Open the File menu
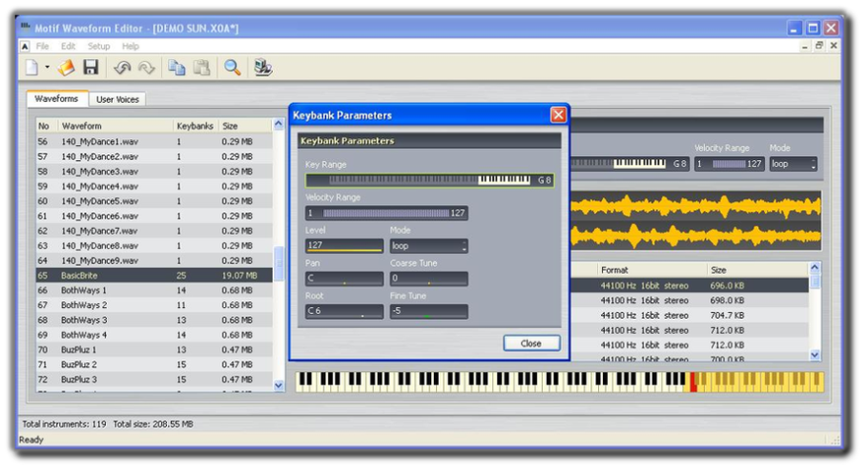 pos(43,46)
